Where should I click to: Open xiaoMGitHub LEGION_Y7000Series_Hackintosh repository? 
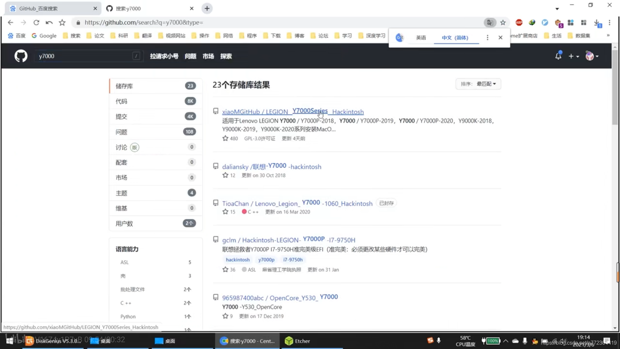pyautogui.click(x=293, y=111)
